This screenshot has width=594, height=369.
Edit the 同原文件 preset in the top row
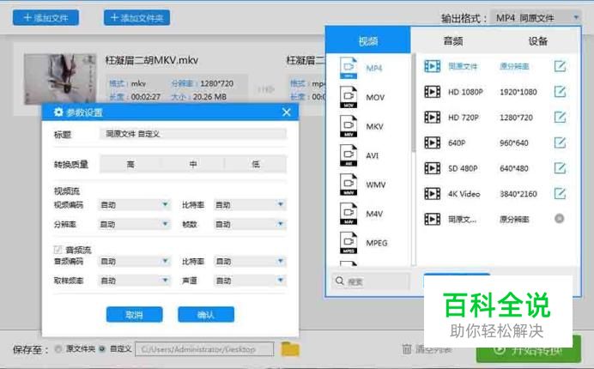point(560,66)
